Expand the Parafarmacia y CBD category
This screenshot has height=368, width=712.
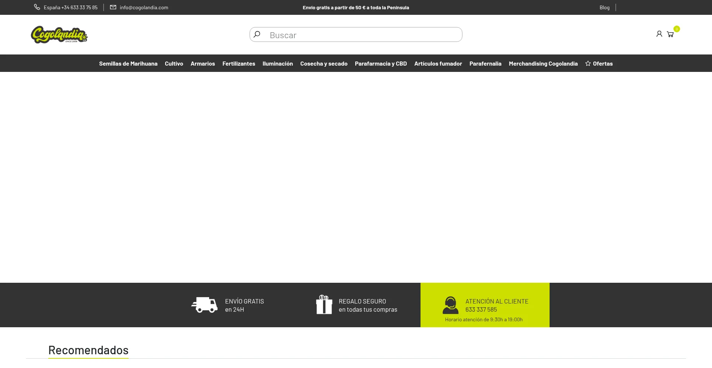point(380,63)
